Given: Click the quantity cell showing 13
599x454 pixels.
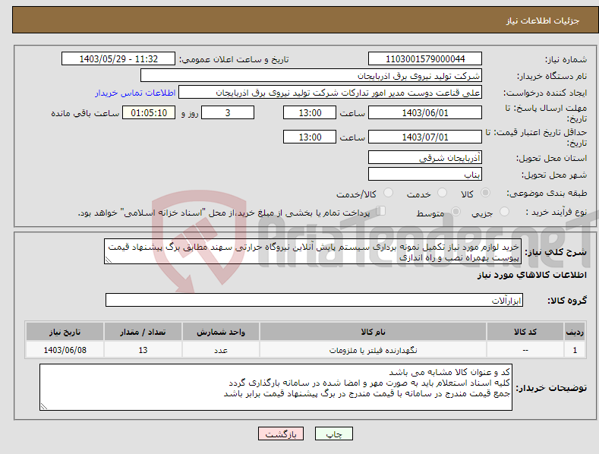Looking at the screenshot, I should [x=143, y=350].
